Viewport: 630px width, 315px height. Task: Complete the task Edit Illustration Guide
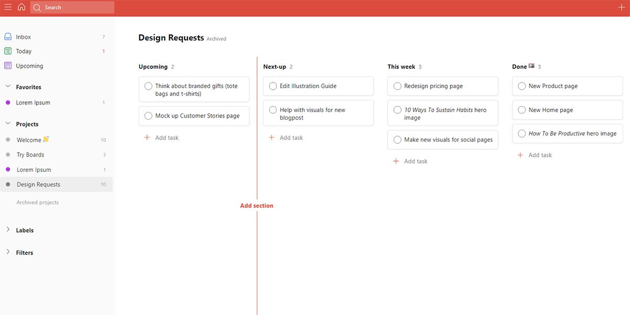273,86
